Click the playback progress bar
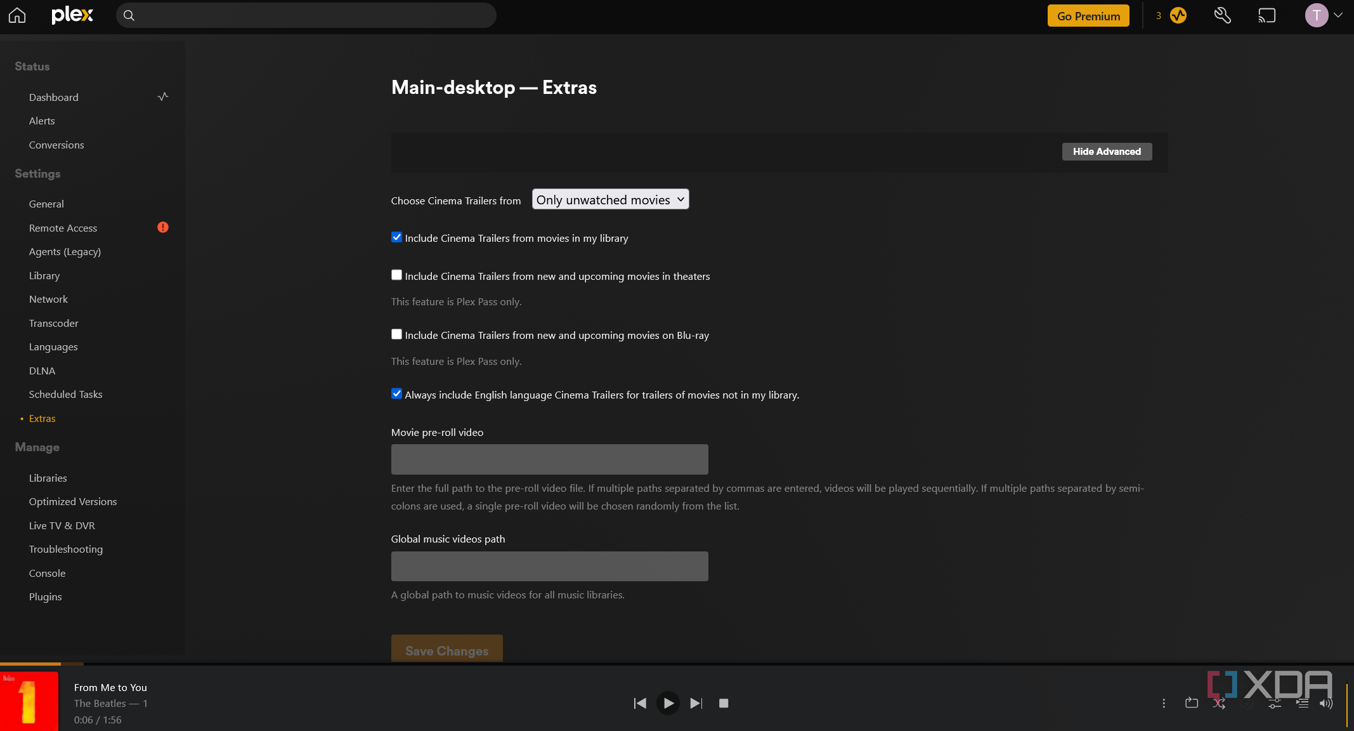 (x=677, y=664)
